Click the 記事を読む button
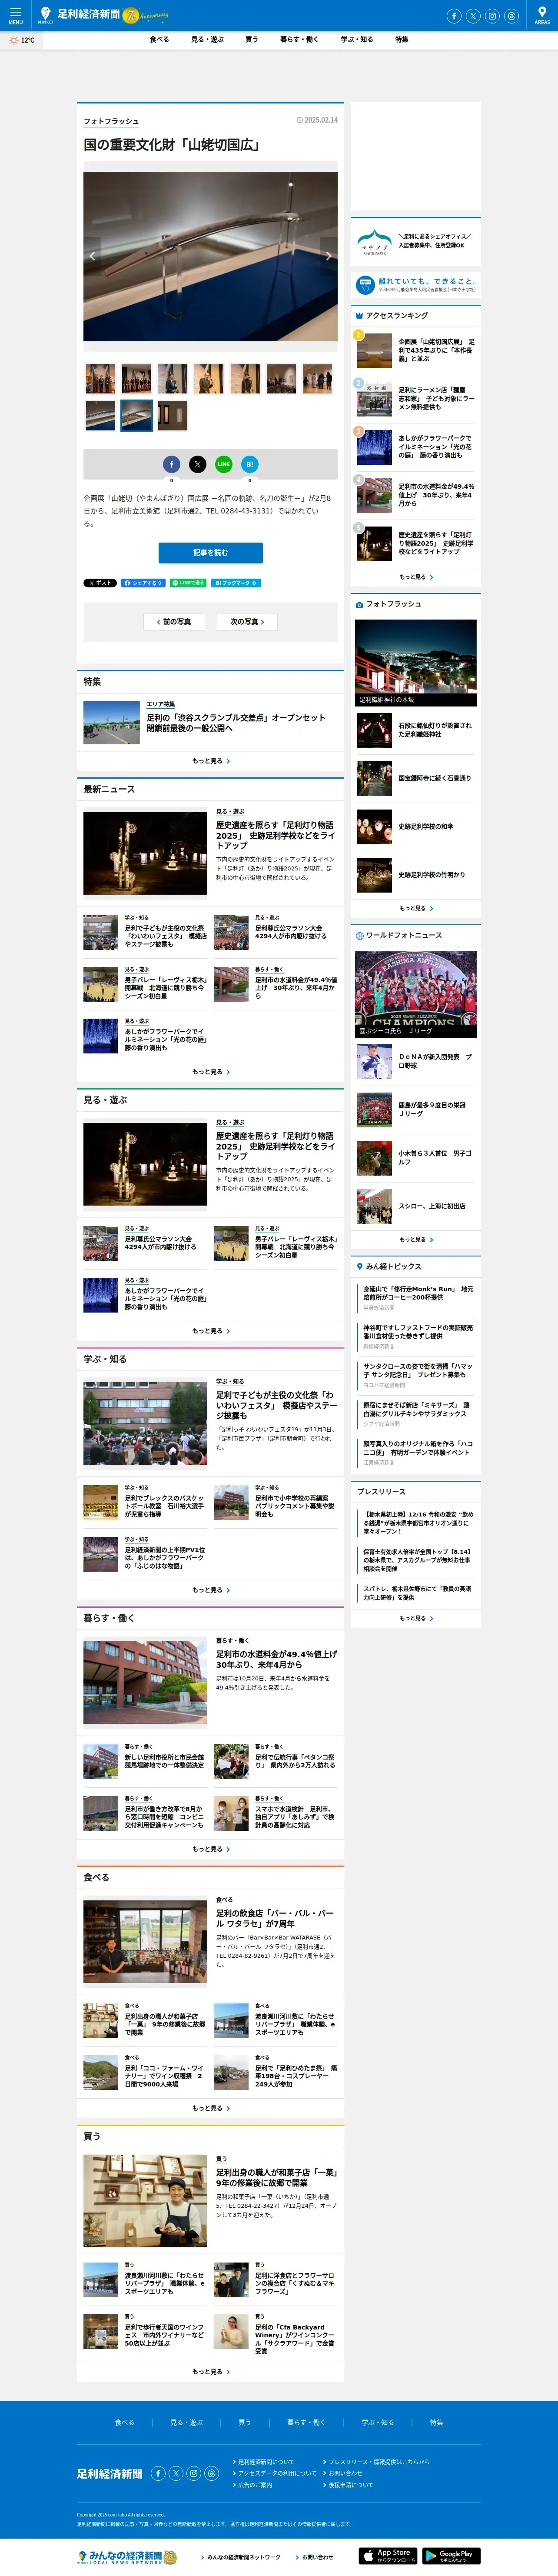Screen dimensions: 558x2576 (x=211, y=553)
